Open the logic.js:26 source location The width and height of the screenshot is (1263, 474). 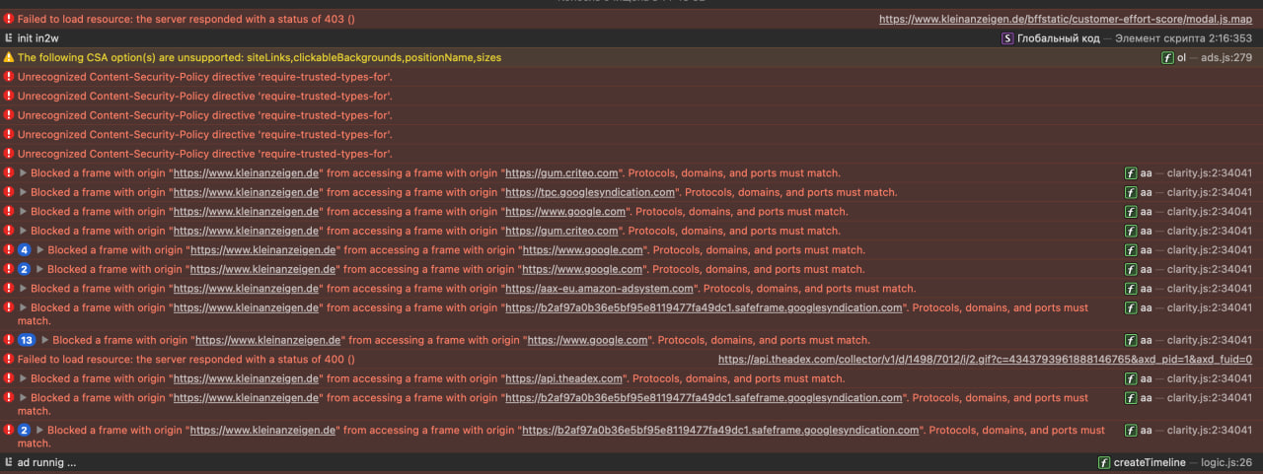tap(1226, 463)
